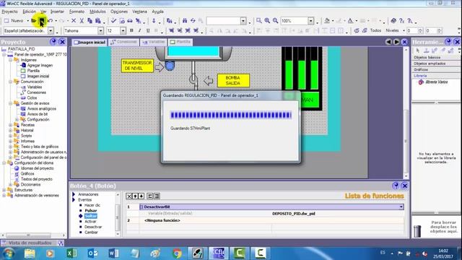This screenshot has width=462, height=260.
Task: Open the Objetos básicos toolbox group
Action: click(x=436, y=58)
